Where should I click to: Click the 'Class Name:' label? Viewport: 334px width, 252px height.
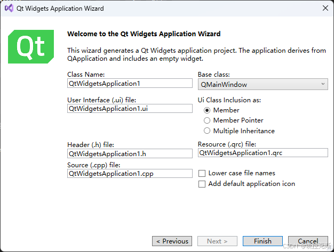pos(86,75)
